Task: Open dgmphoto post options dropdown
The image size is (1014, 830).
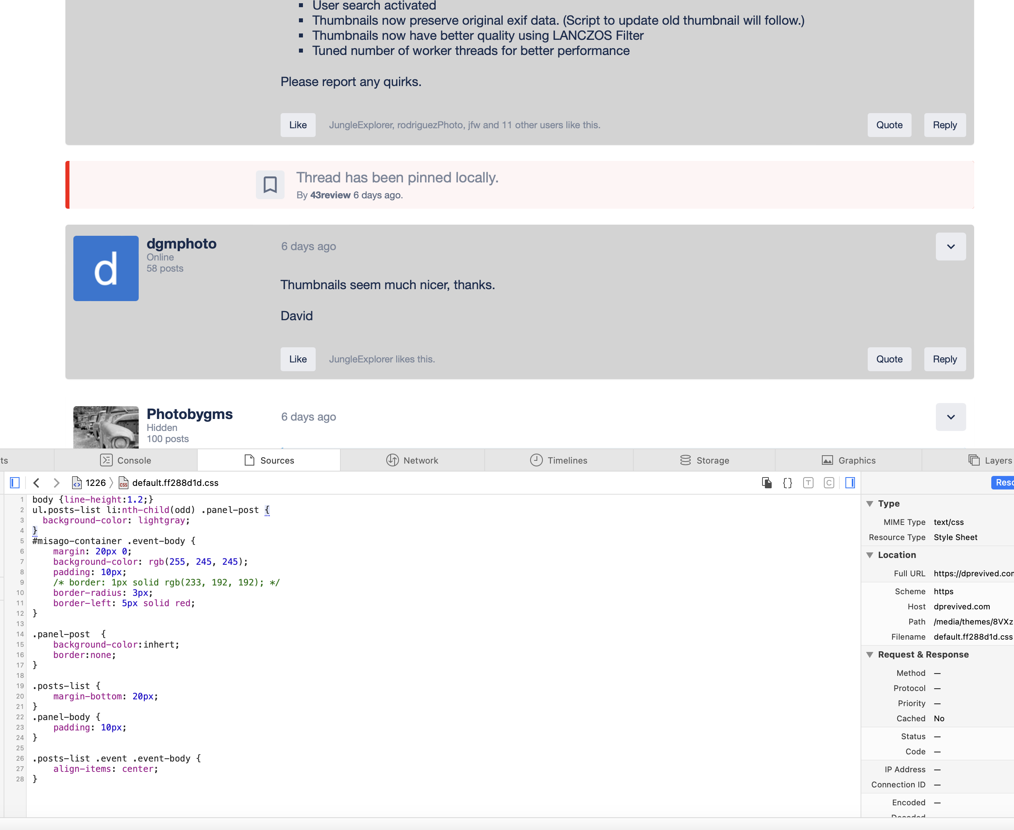Action: pos(950,247)
